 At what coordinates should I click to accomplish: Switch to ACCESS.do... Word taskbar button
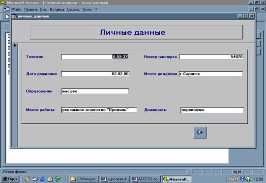pyautogui.click(x=146, y=179)
